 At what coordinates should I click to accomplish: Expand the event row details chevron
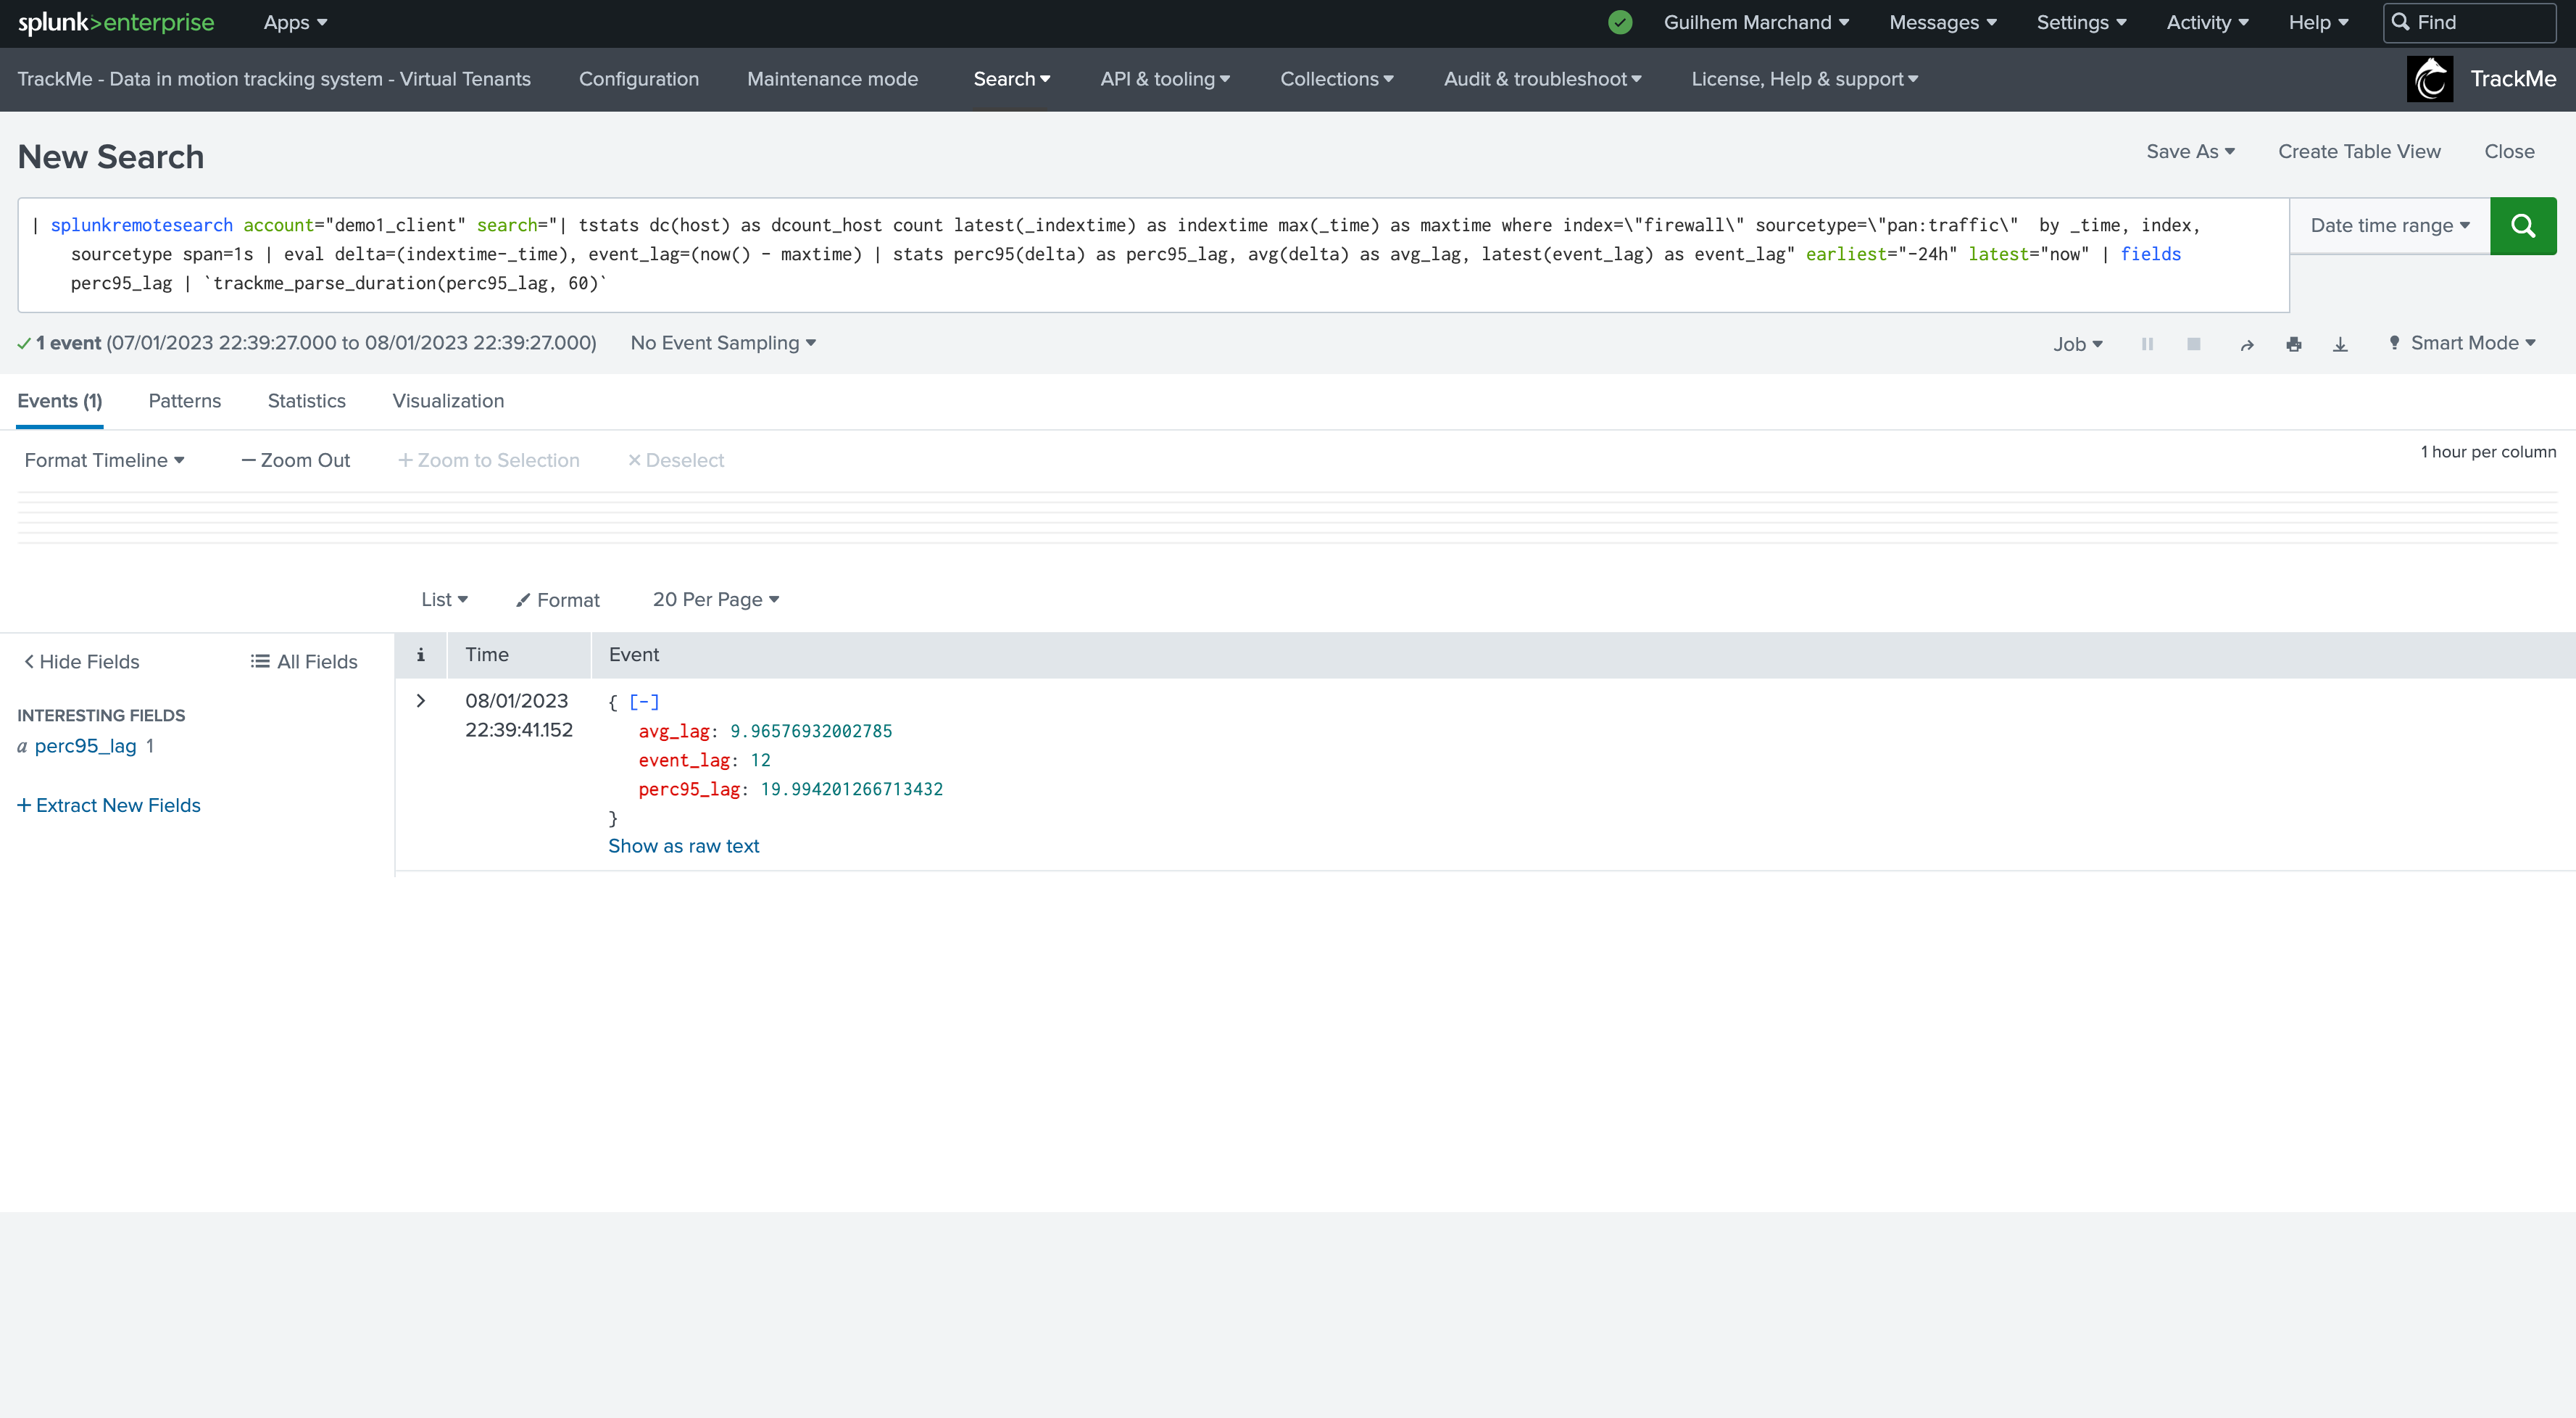tap(421, 701)
